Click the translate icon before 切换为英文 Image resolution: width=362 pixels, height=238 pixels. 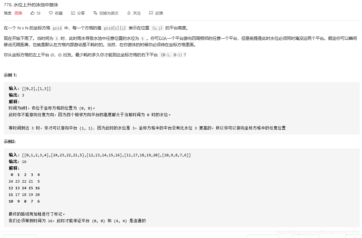point(95,13)
